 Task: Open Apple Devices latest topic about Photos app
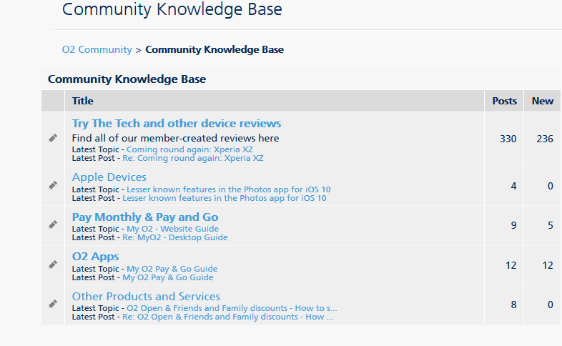(x=228, y=189)
